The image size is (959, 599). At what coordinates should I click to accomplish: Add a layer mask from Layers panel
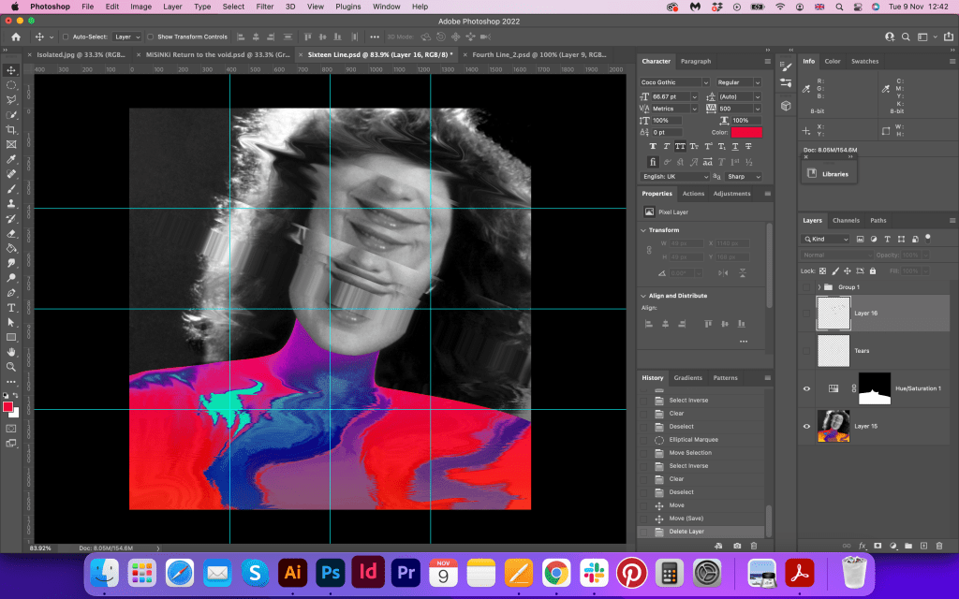pyautogui.click(x=878, y=545)
